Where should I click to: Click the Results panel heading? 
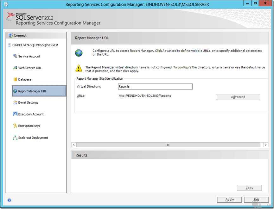pos(81,155)
